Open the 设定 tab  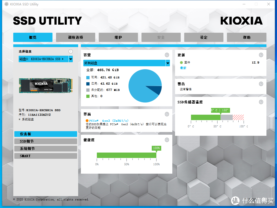pyautogui.click(x=204, y=37)
